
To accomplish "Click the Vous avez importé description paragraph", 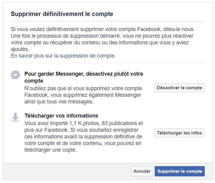I will pyautogui.click(x=84, y=137).
